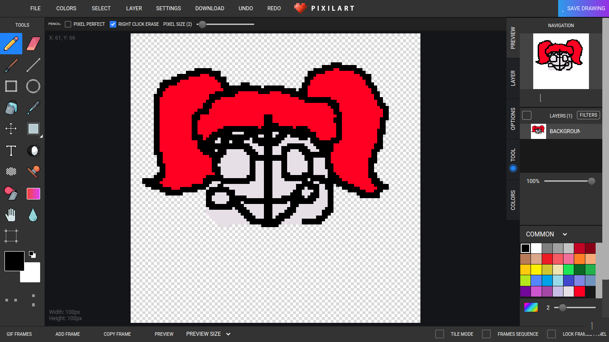Toggle Tile Mode on
This screenshot has height=342, width=609.
pyautogui.click(x=439, y=334)
